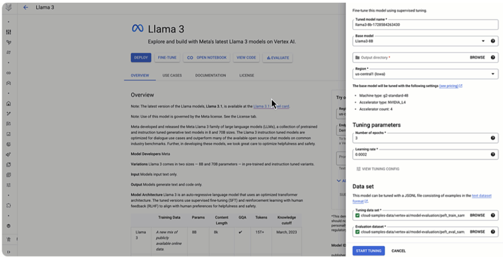Open the Marketplace cart icon in the sidebar
The width and height of the screenshot is (503, 257).
pos(8,239)
